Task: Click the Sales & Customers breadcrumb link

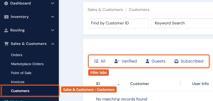Action: (105, 10)
